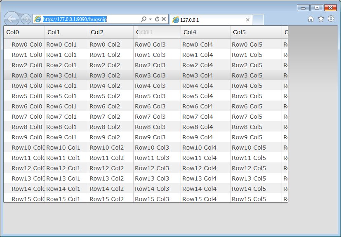Refresh the page with the reload icon

point(157,19)
